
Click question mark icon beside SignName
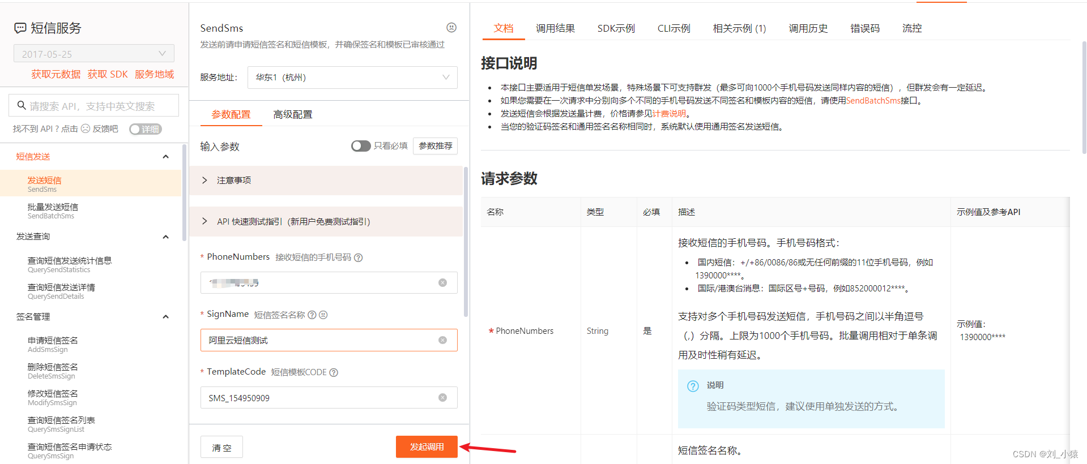[312, 315]
